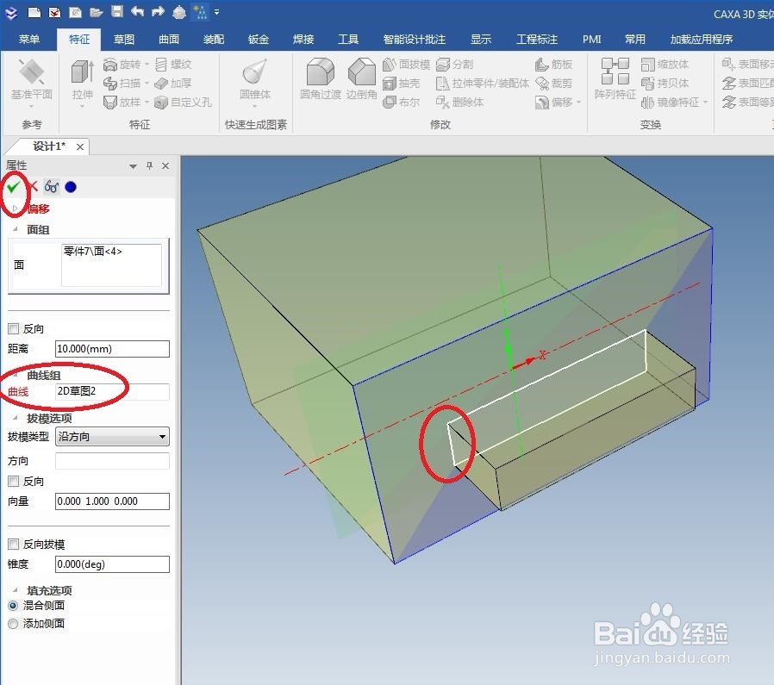Screen dimensions: 774x685
Task: Cancel with the red X button
Action: (x=33, y=187)
